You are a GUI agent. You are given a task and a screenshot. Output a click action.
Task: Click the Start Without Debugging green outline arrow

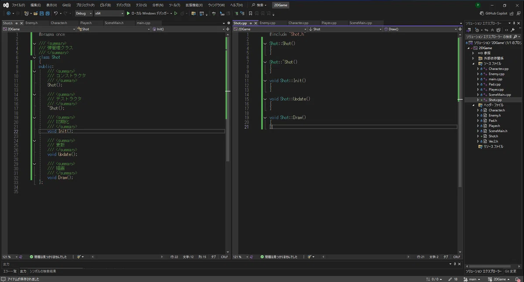pos(176,14)
